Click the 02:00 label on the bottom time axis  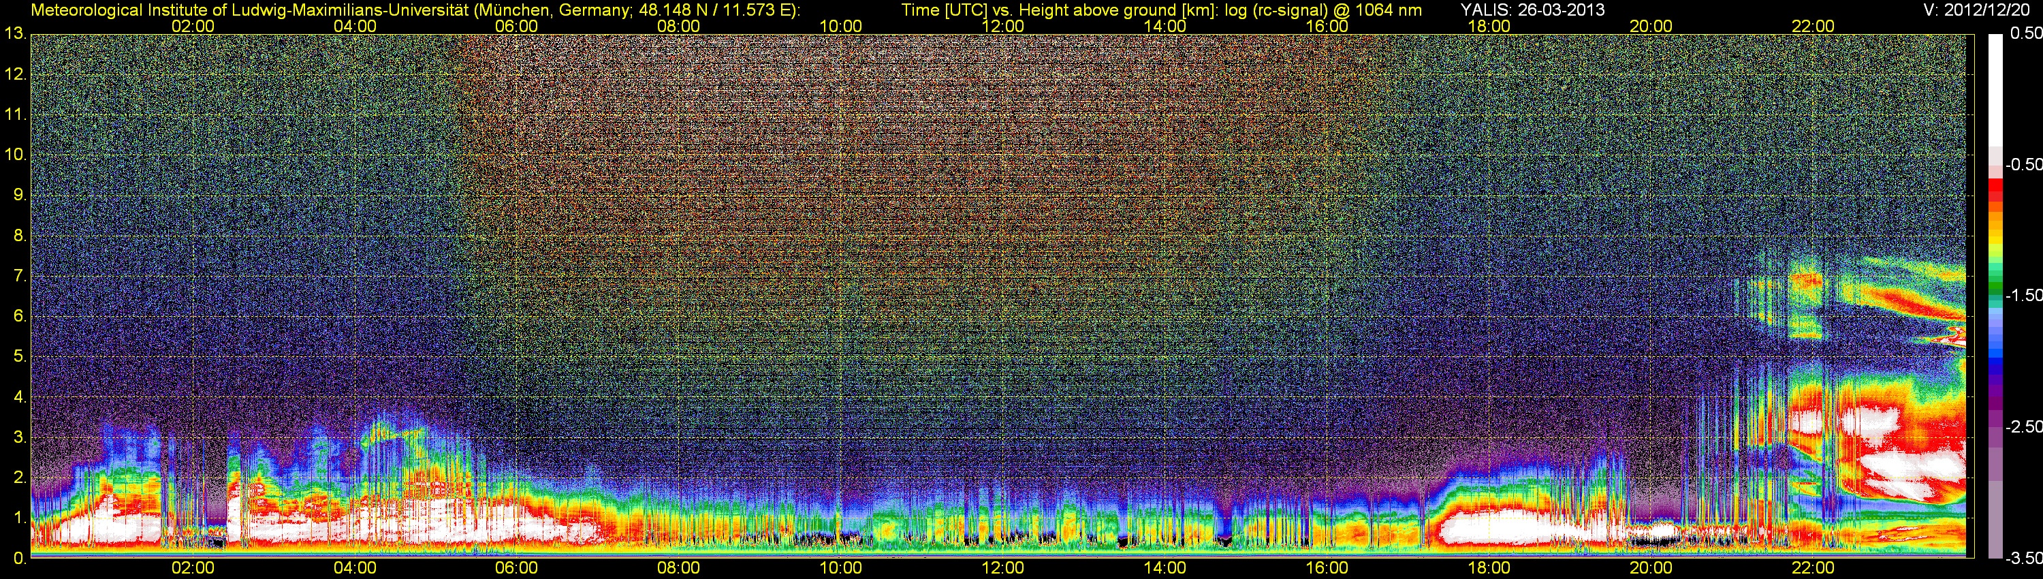coord(193,568)
